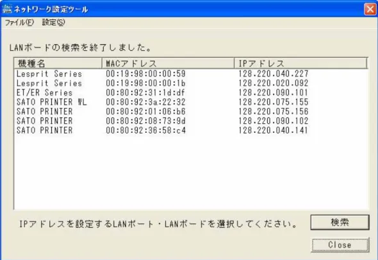Image resolution: width=378 pixels, height=260 pixels.
Task: Click the 検索 search button
Action: point(340,222)
